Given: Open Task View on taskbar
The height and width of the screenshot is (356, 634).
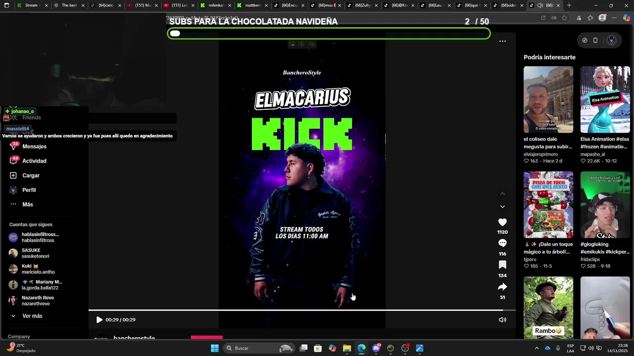Looking at the screenshot, I should tap(304, 348).
